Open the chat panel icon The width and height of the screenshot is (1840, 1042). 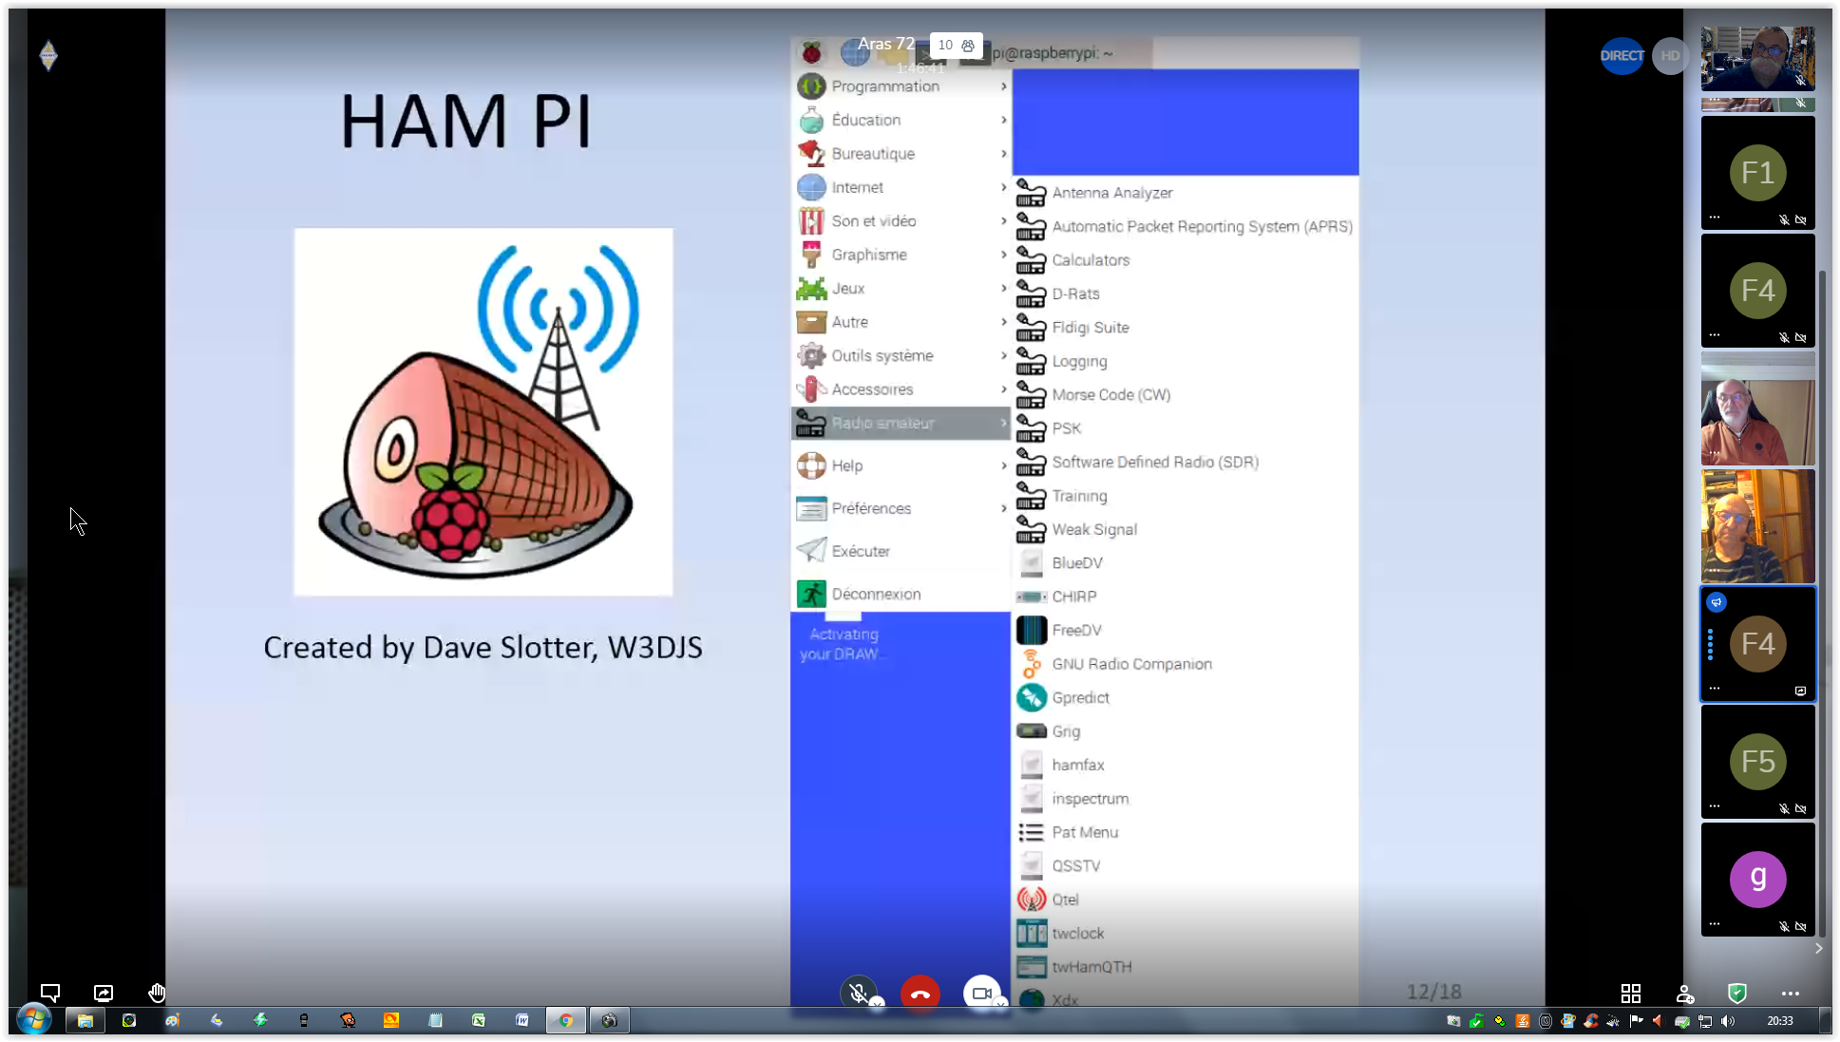coord(50,993)
